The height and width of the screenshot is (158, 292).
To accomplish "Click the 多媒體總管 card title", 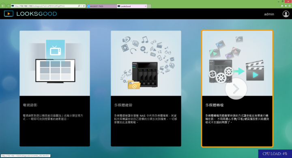I will [123, 105].
